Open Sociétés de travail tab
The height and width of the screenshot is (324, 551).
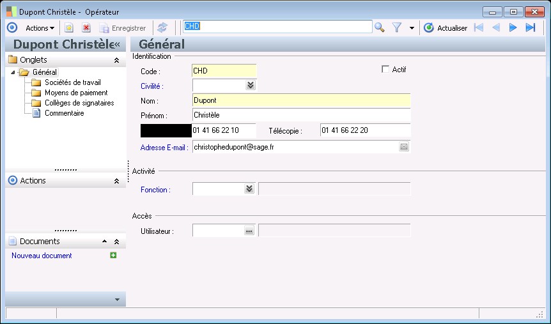click(73, 82)
